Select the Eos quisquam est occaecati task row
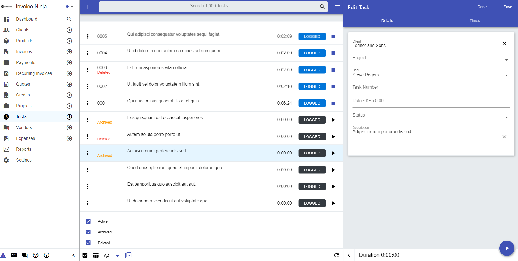 [x=211, y=120]
